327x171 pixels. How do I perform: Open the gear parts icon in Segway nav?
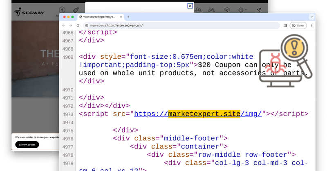click(241, 10)
